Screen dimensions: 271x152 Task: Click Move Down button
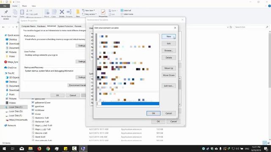point(169,75)
